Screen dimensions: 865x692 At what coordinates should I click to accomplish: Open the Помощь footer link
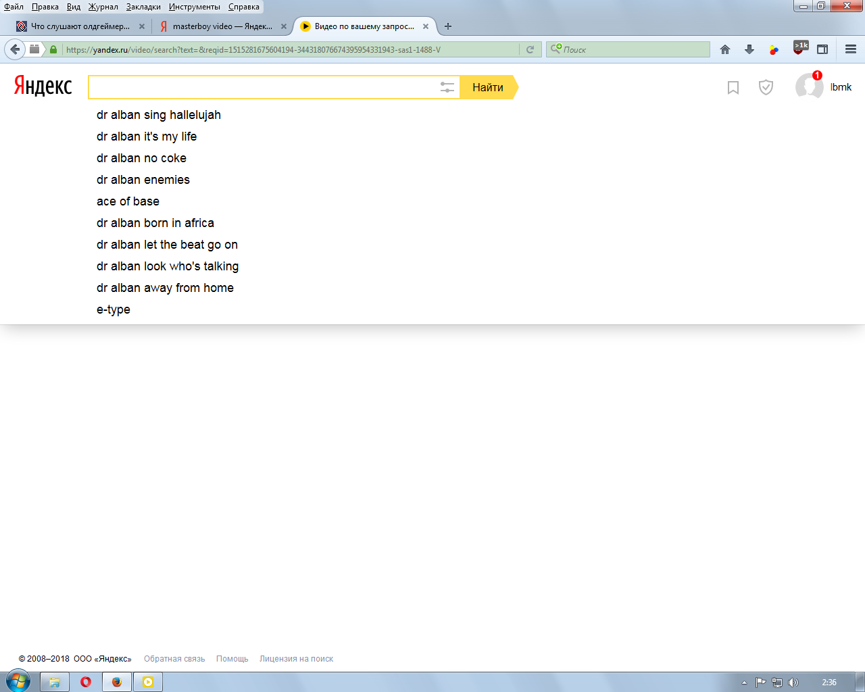tap(232, 659)
